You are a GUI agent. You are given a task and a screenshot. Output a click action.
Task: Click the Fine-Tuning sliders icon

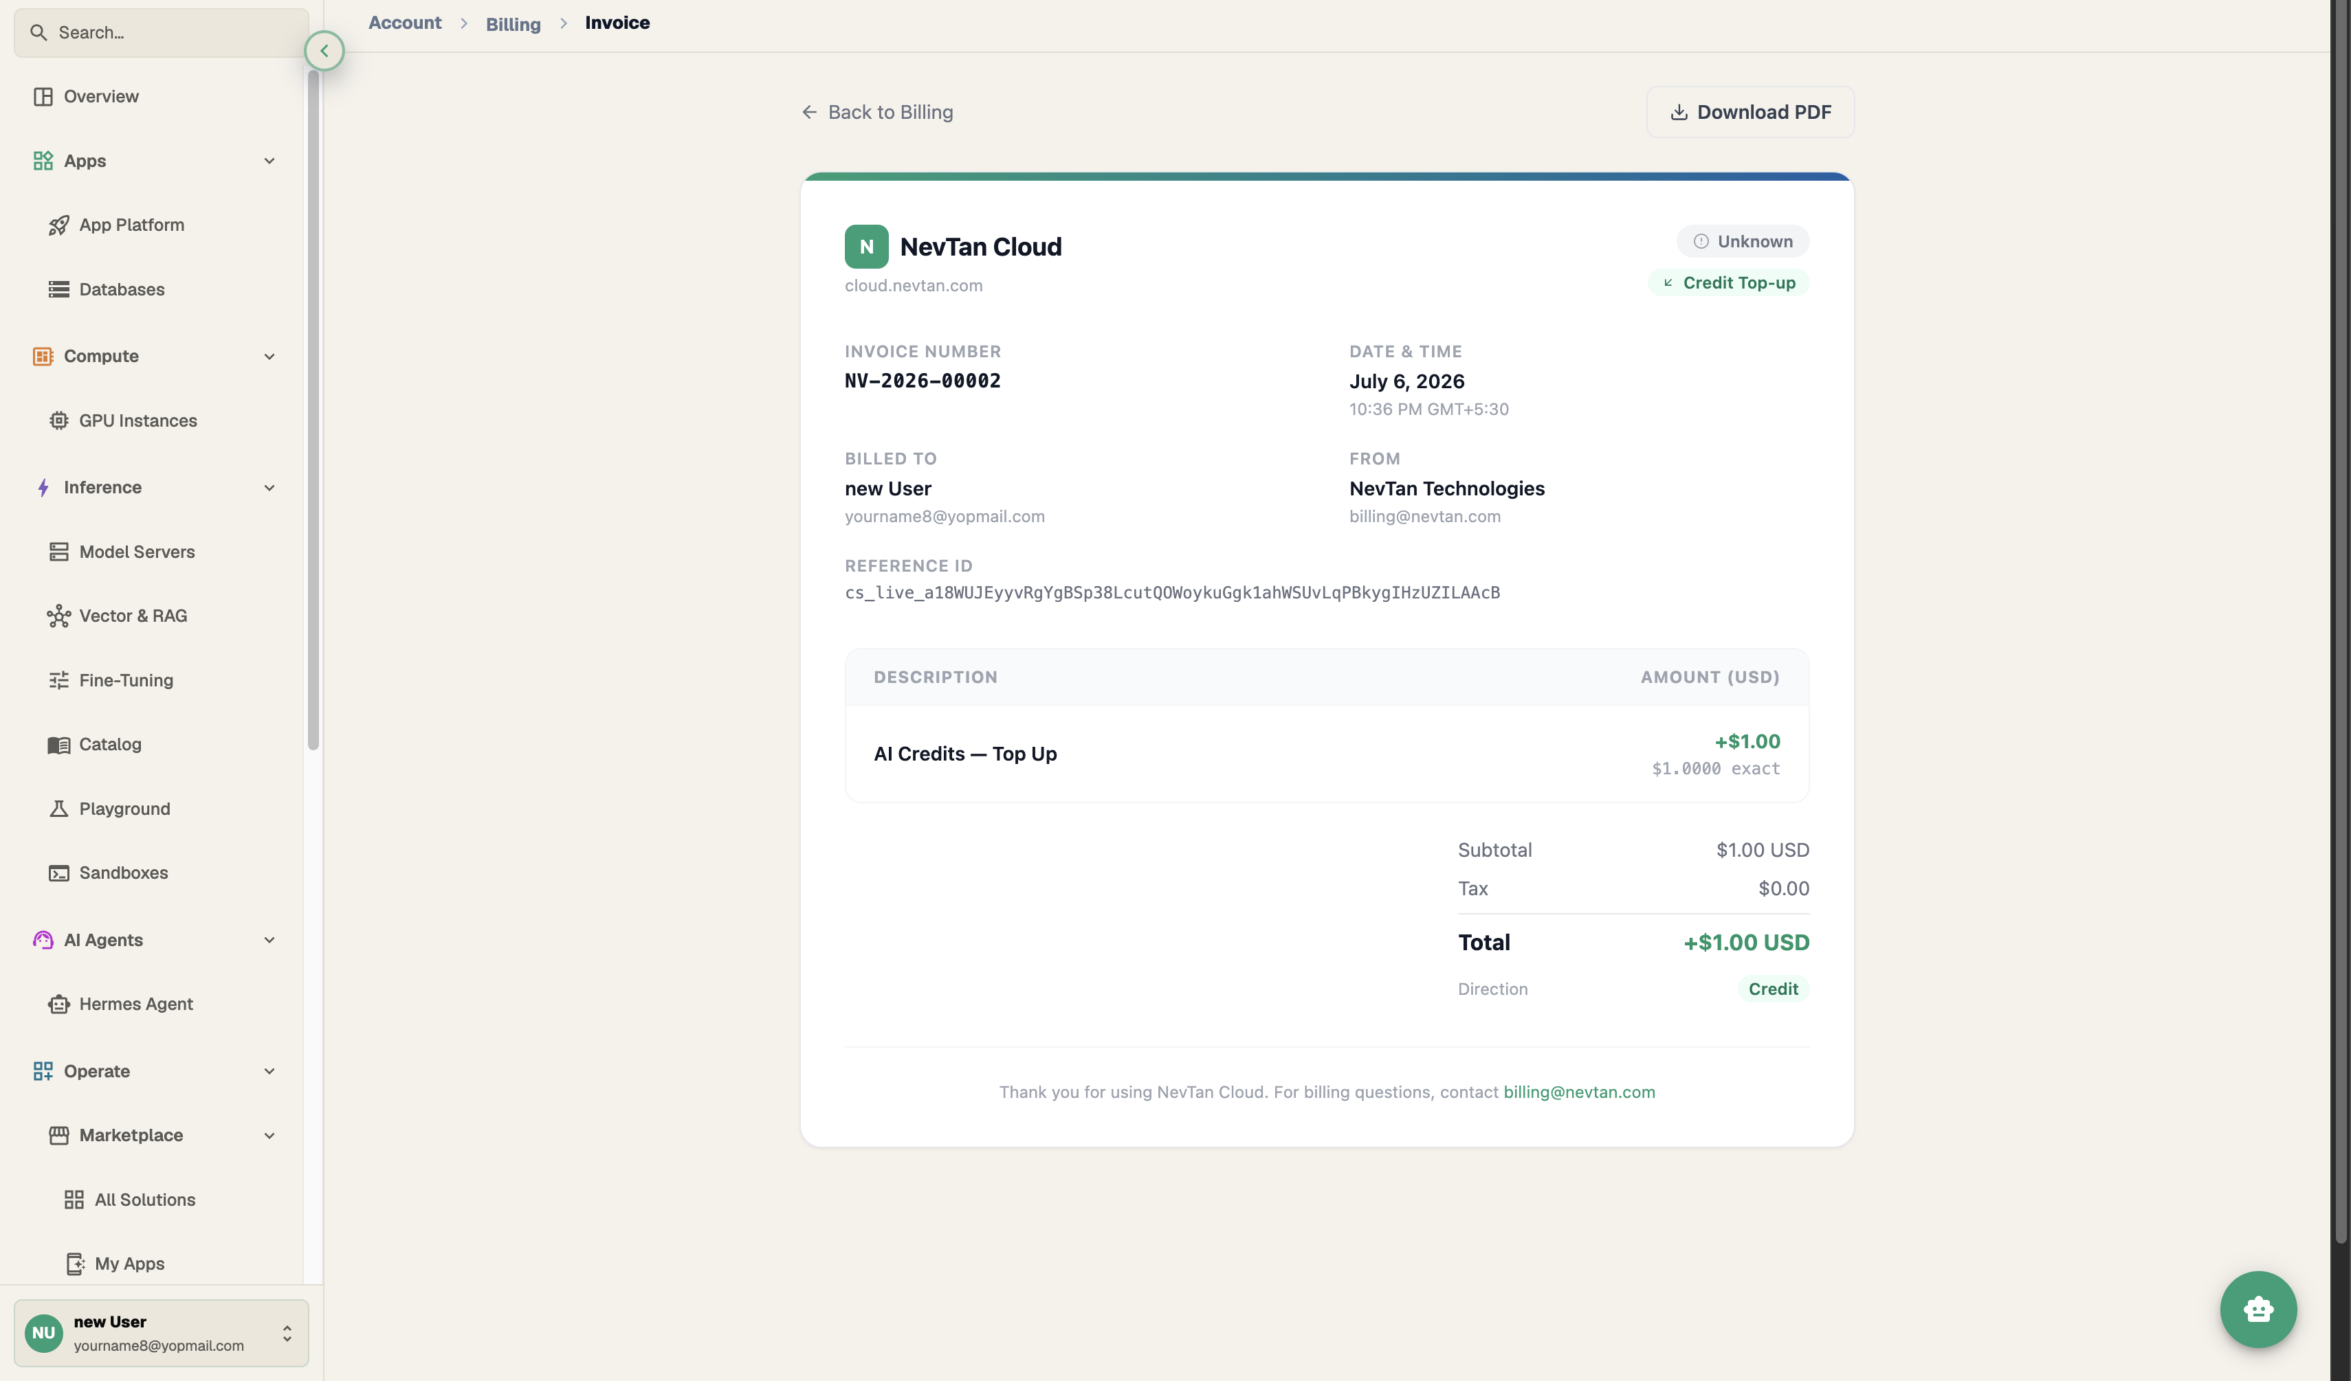click(x=59, y=680)
